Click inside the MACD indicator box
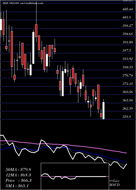The height and width of the screenshot is (190, 136). pos(75,176)
